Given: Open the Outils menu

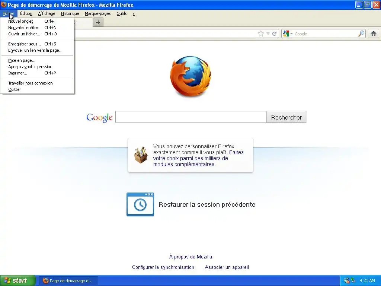Looking at the screenshot, I should tap(122, 13).
